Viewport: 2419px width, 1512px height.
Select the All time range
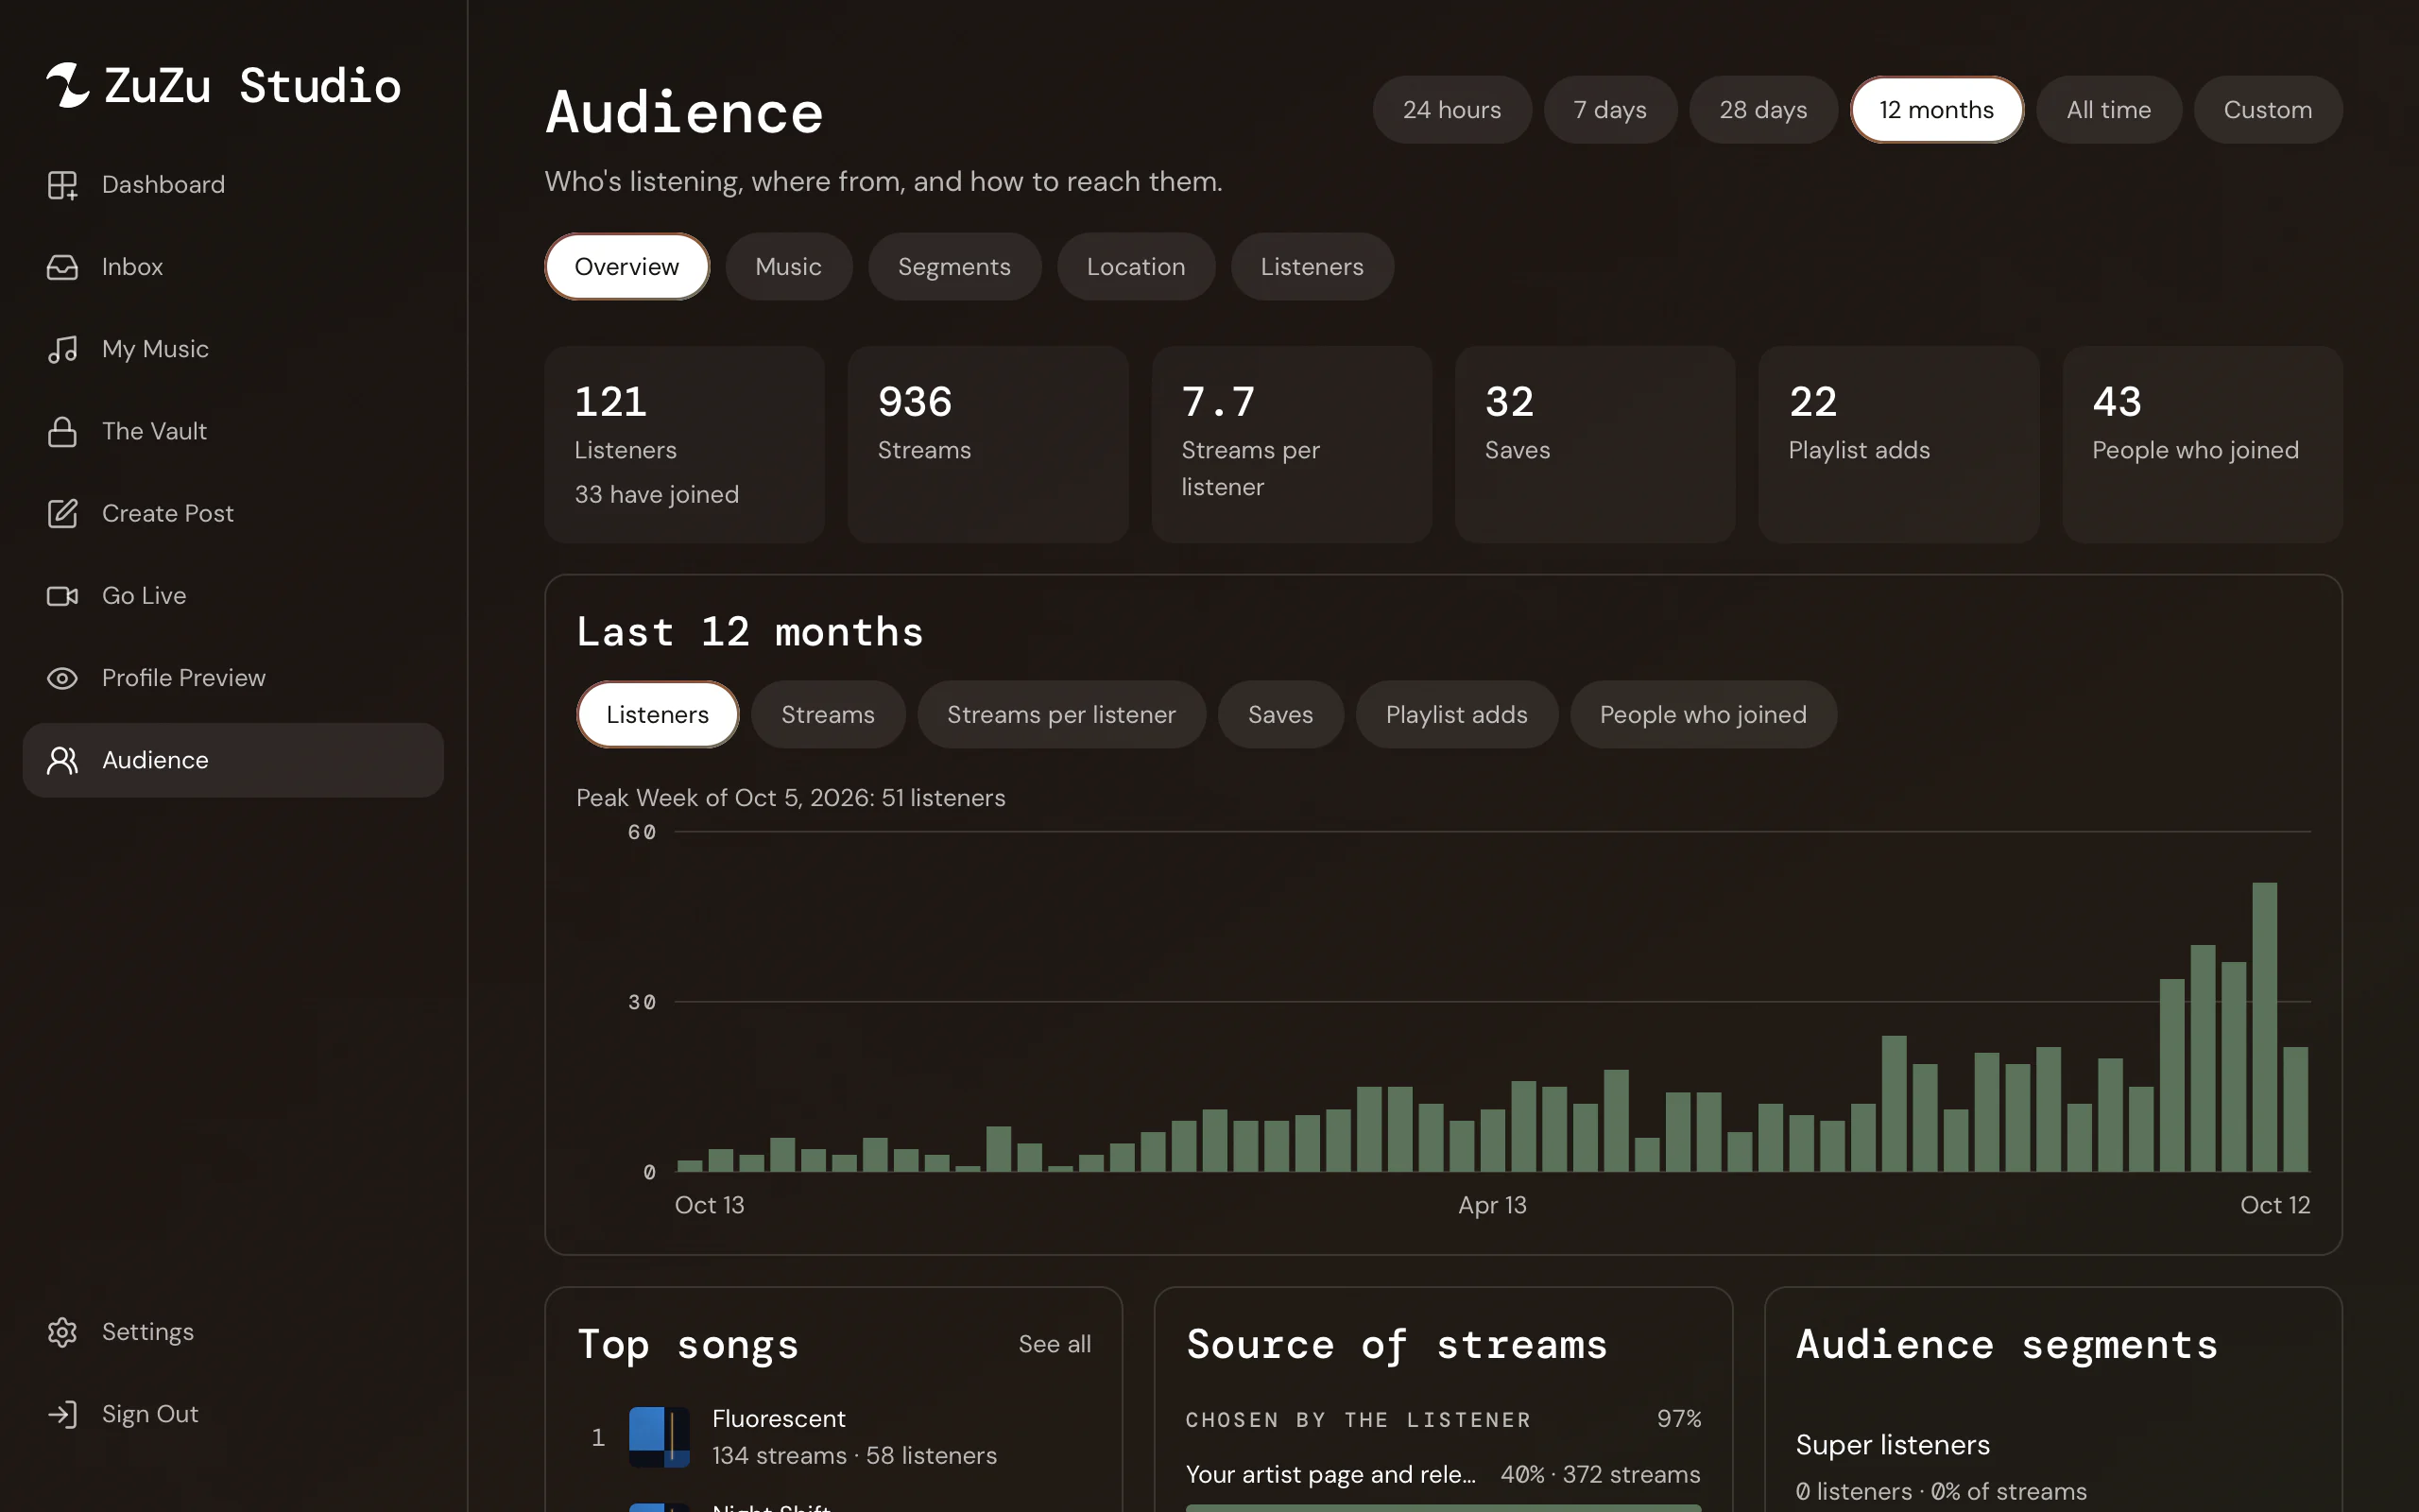(x=2108, y=110)
